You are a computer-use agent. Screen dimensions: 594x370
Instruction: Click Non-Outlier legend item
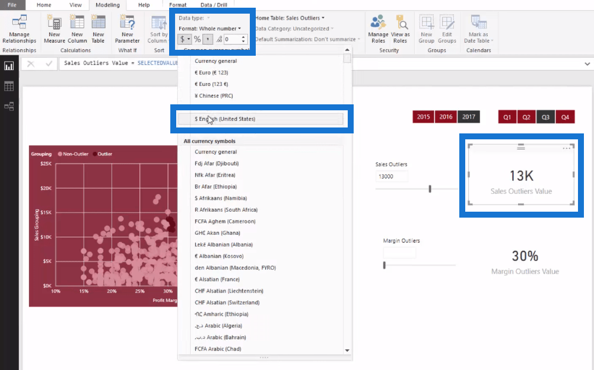click(73, 154)
